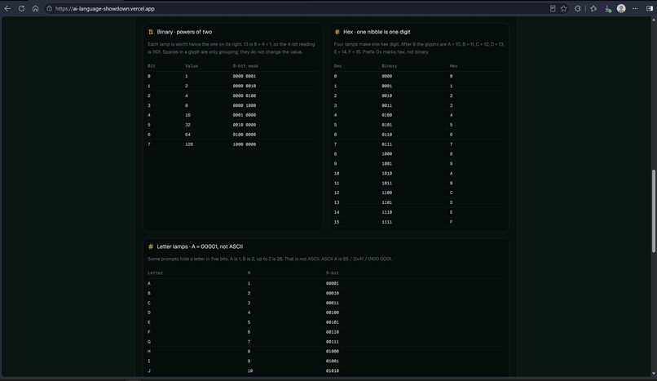Click the '5-bit' column header
This screenshot has height=381, width=657.
tap(333, 272)
